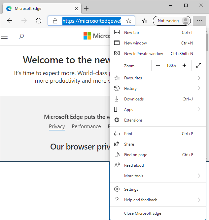
Task: Open Downloads from the menu
Action: pos(158,99)
